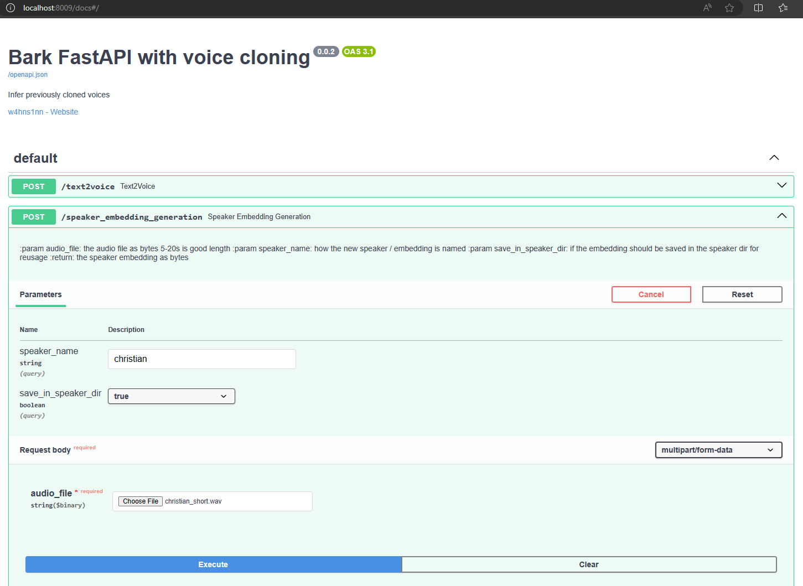Expand the /text2voice endpoint chevron
The width and height of the screenshot is (803, 586).
pyautogui.click(x=782, y=185)
